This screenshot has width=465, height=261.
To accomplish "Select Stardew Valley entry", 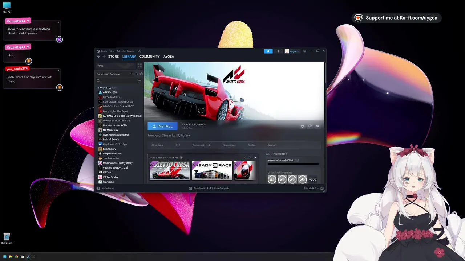I will click(x=111, y=158).
